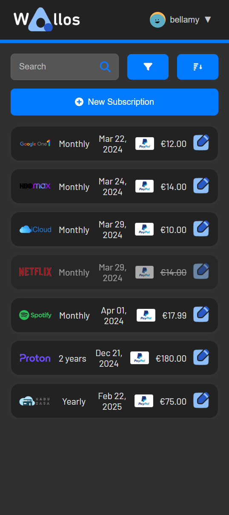Select the Netflix logo in list
The width and height of the screenshot is (229, 515).
click(35, 272)
